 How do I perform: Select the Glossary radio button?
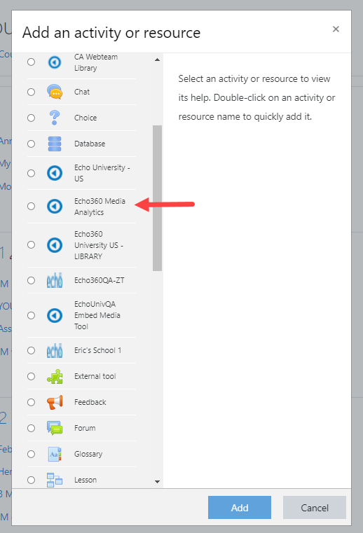pyautogui.click(x=31, y=454)
